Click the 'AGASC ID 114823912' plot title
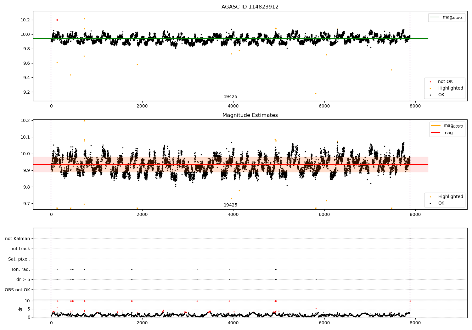The image size is (472, 330). [250, 7]
